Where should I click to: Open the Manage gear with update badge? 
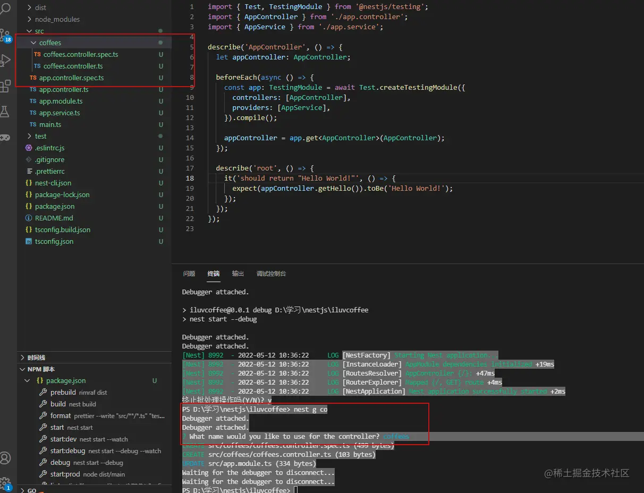point(5,484)
